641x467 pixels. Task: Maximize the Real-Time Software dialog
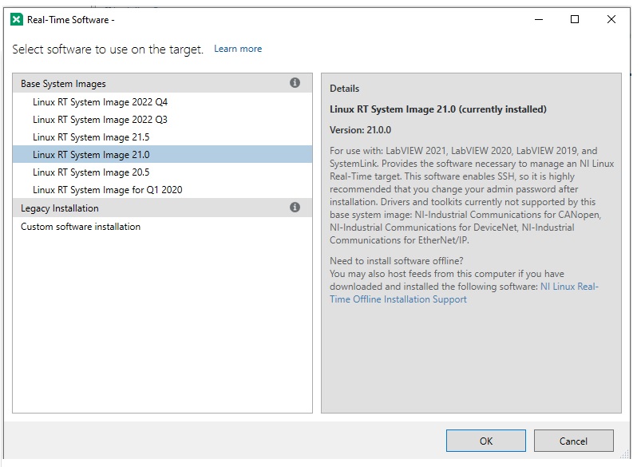click(575, 20)
